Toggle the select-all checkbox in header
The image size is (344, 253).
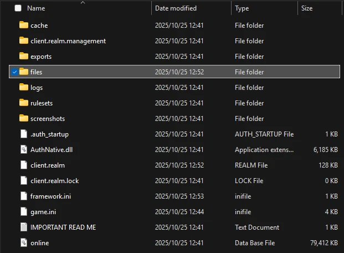18,8
